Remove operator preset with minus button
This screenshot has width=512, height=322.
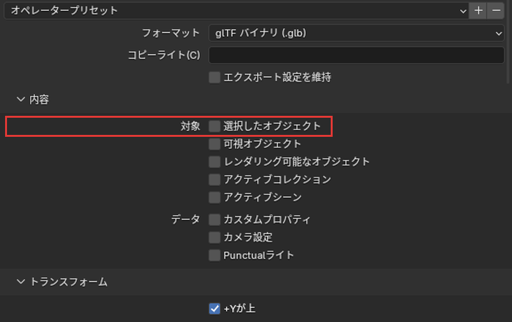coord(496,10)
